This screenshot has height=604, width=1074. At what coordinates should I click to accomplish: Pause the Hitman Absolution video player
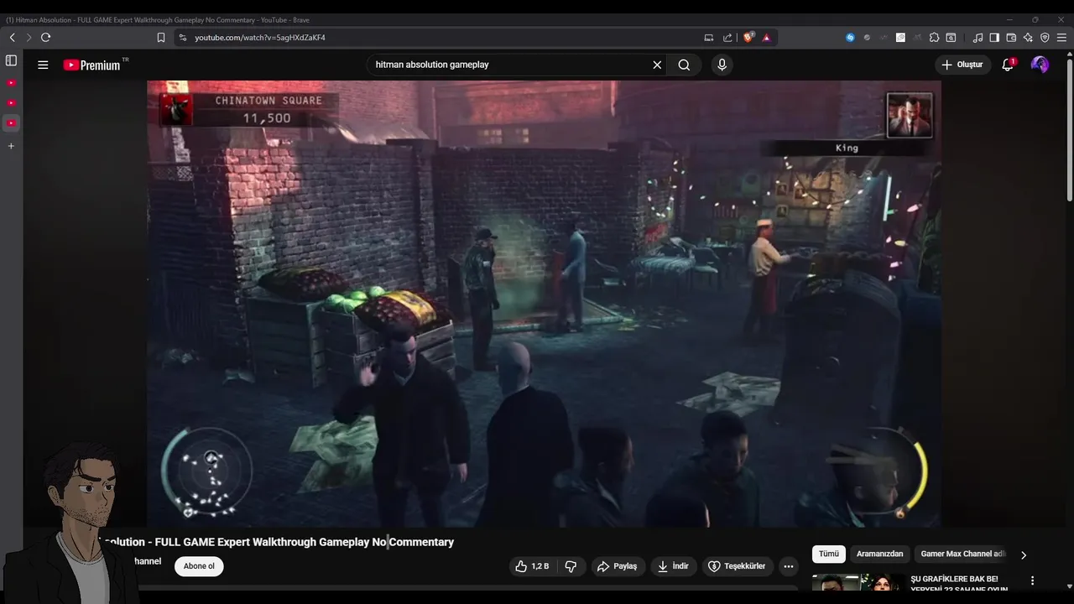click(x=544, y=304)
